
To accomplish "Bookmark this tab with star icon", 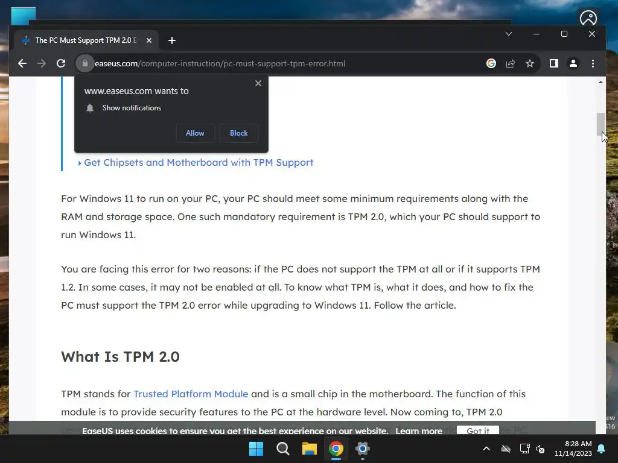I will pyautogui.click(x=530, y=63).
